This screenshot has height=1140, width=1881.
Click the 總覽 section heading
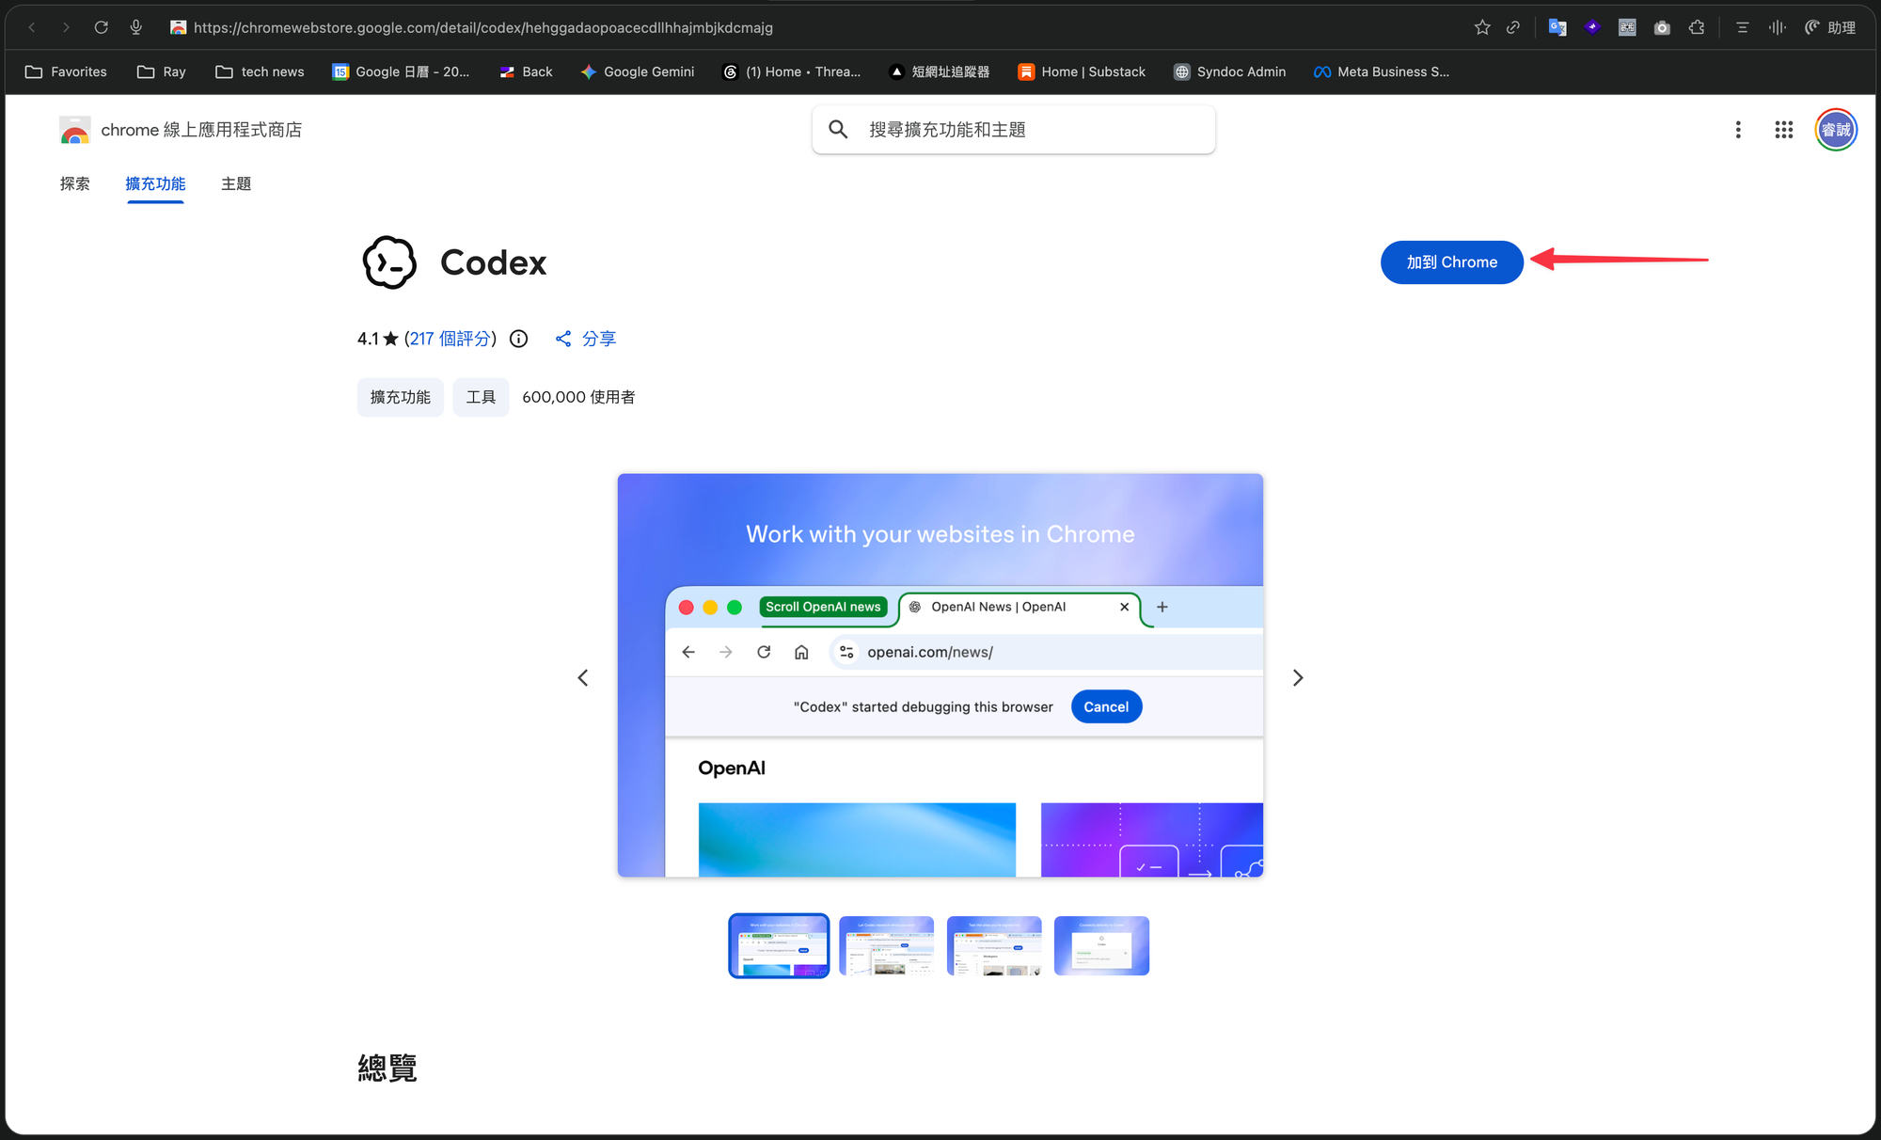pyautogui.click(x=387, y=1068)
